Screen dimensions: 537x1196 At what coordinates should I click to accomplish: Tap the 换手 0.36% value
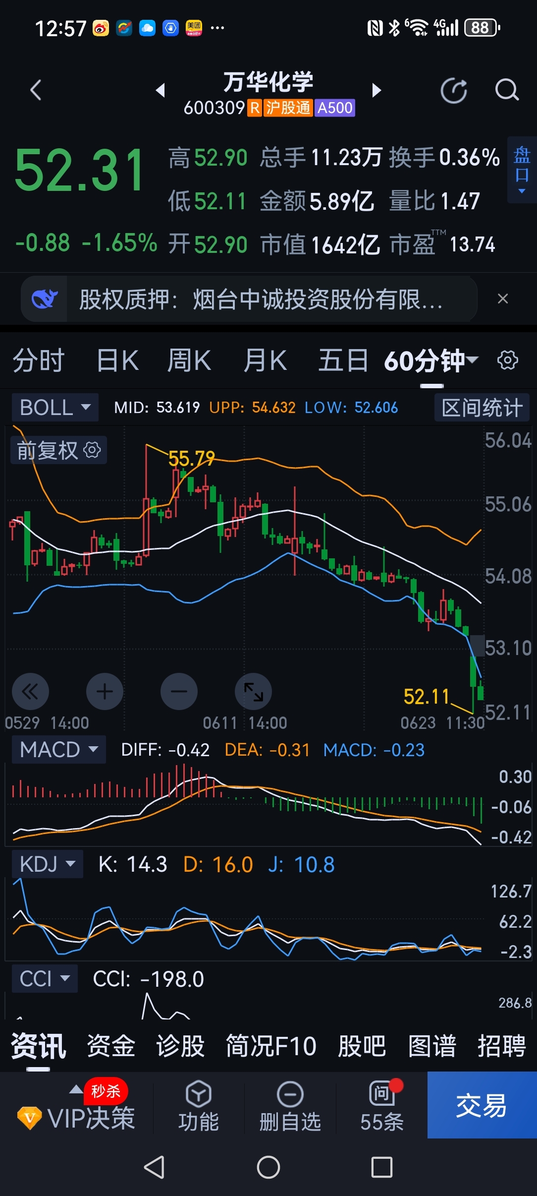tap(469, 158)
